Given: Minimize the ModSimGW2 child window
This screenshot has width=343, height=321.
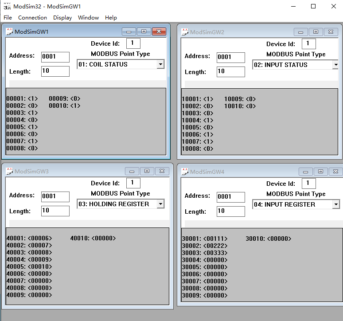Looking at the screenshot, I should (x=301, y=32).
